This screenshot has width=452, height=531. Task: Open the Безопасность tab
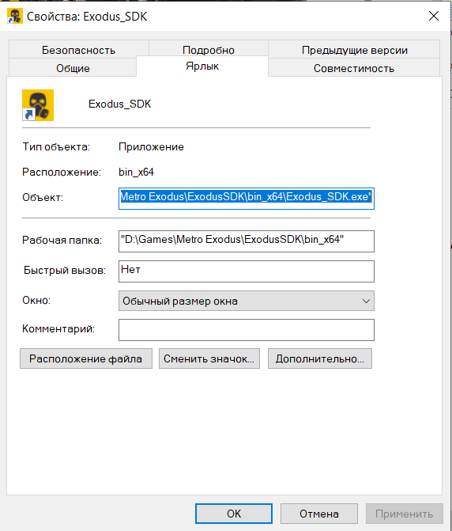[79, 50]
